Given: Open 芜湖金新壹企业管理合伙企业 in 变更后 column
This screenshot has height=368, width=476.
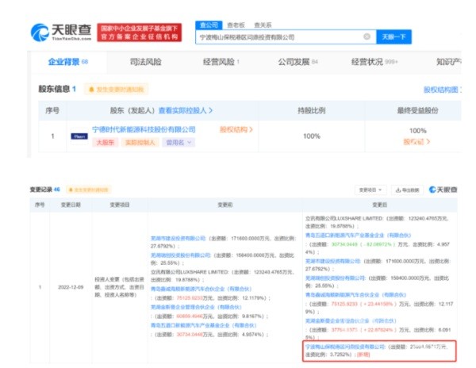Looking at the screenshot, I should (351, 320).
